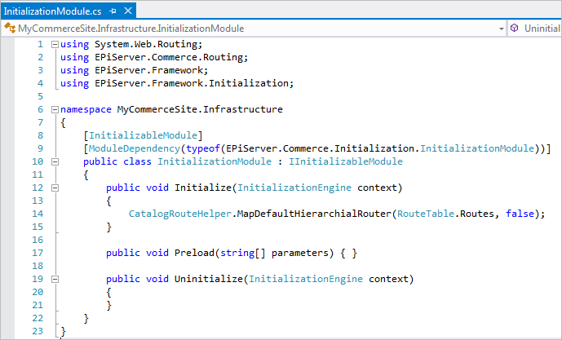Click the purple cube member icon
Viewport: 562px width, 340px height.
coord(515,28)
